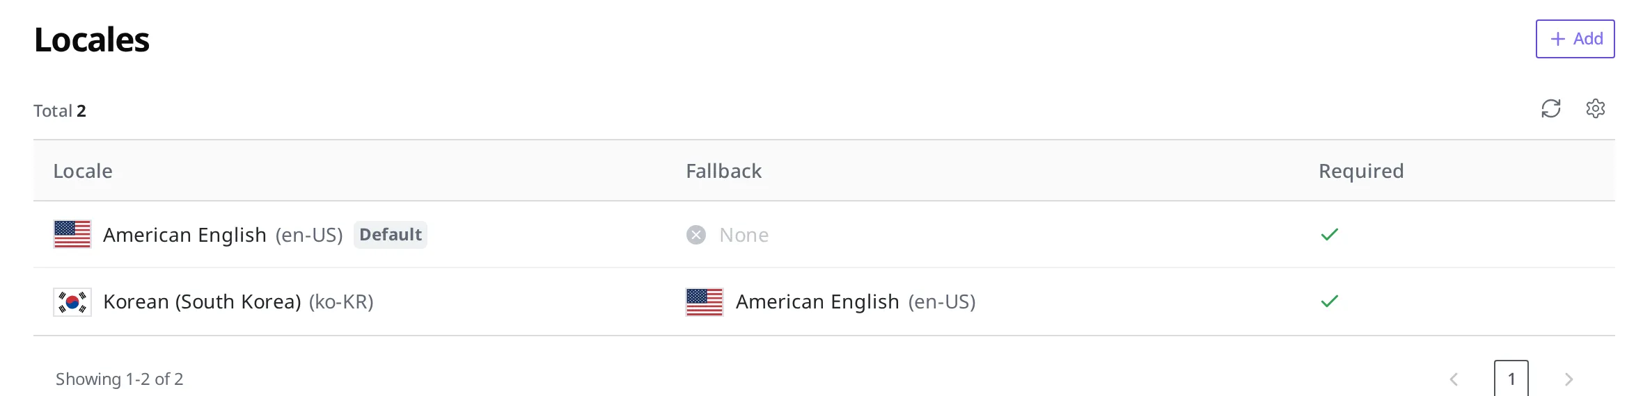Click the Locale column header
Viewport: 1643px width, 396px height.
(83, 171)
